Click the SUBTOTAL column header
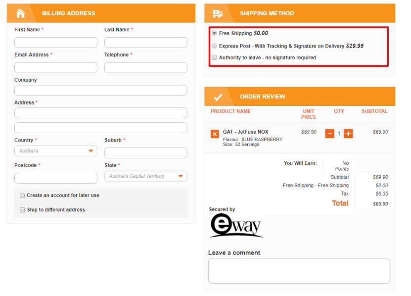The height and width of the screenshot is (296, 411). [x=374, y=111]
